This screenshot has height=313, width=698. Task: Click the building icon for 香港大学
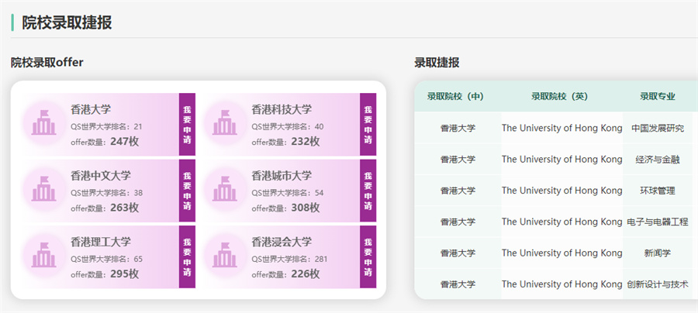click(43, 122)
